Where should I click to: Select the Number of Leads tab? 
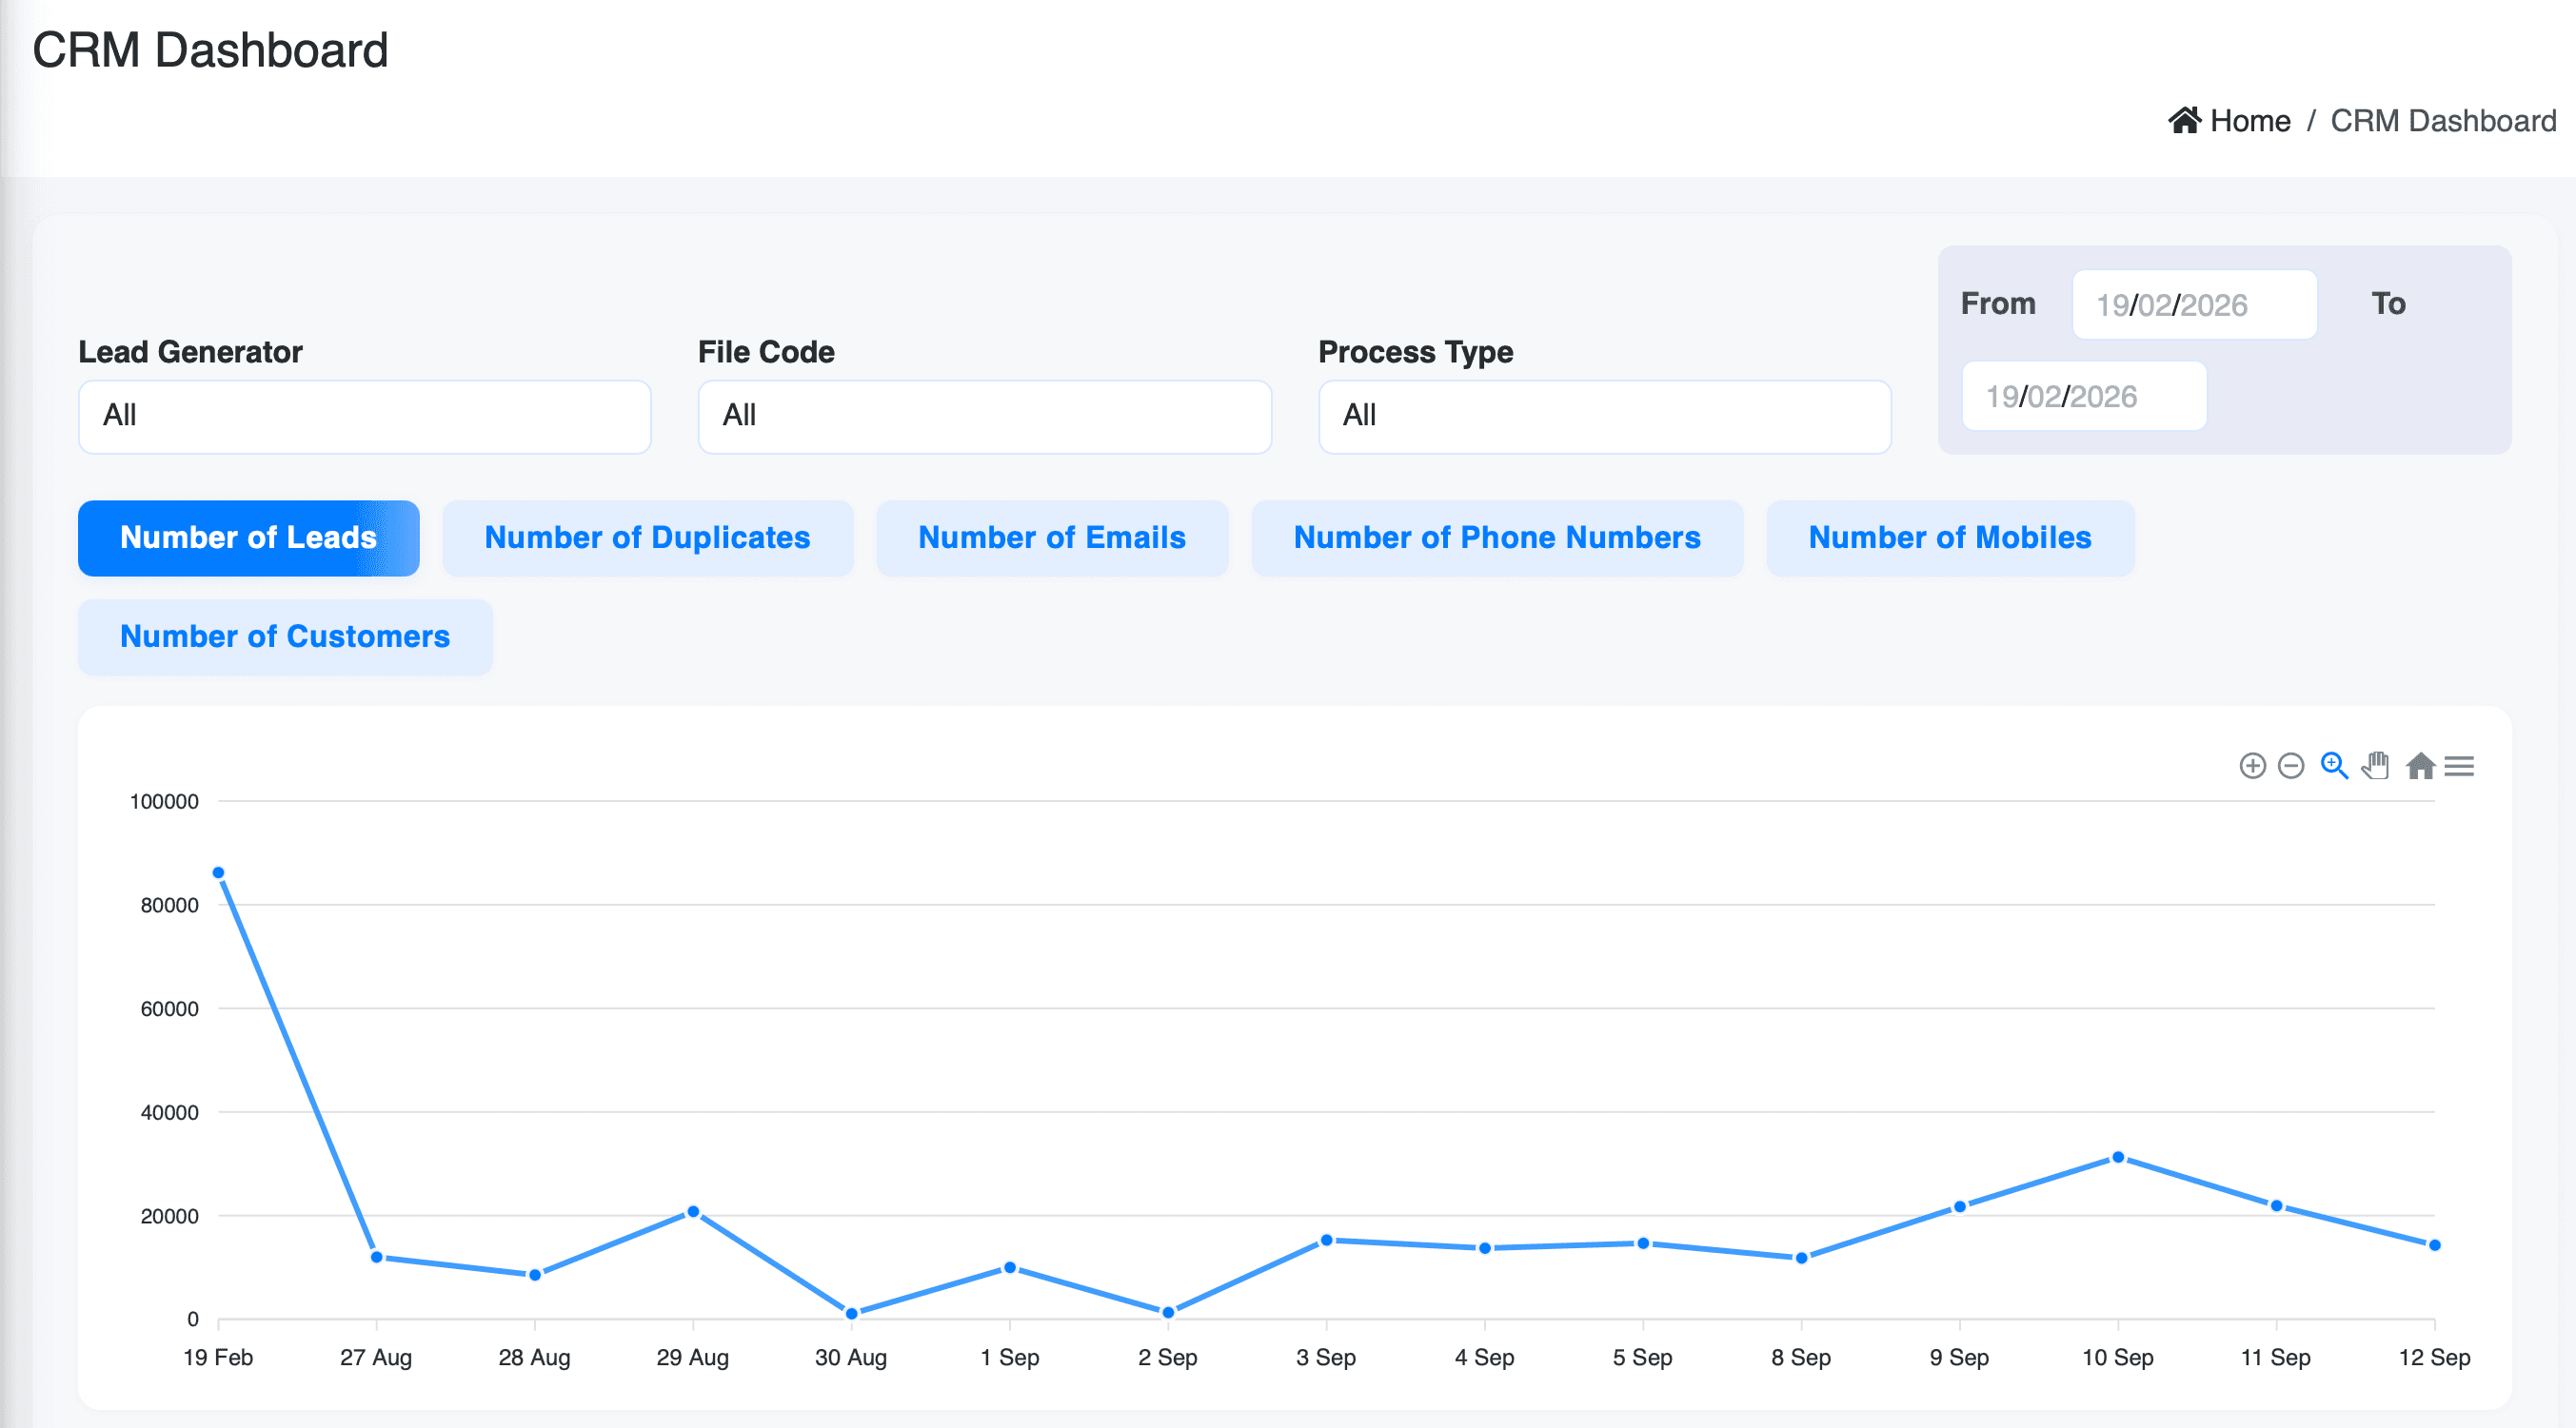click(x=248, y=538)
